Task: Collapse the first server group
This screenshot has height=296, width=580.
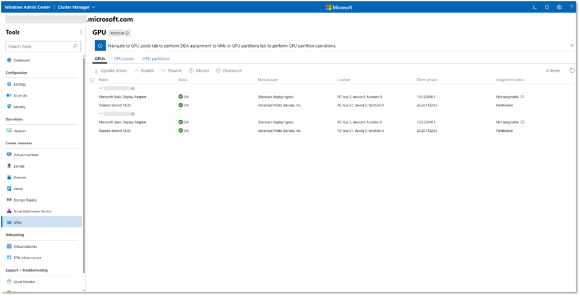Action: click(x=100, y=88)
